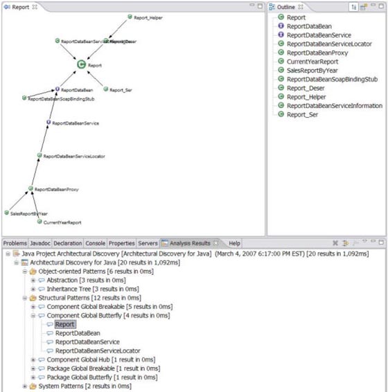Click the Report class node icon in diagram
This screenshot has width=388, height=392.
pyautogui.click(x=81, y=64)
